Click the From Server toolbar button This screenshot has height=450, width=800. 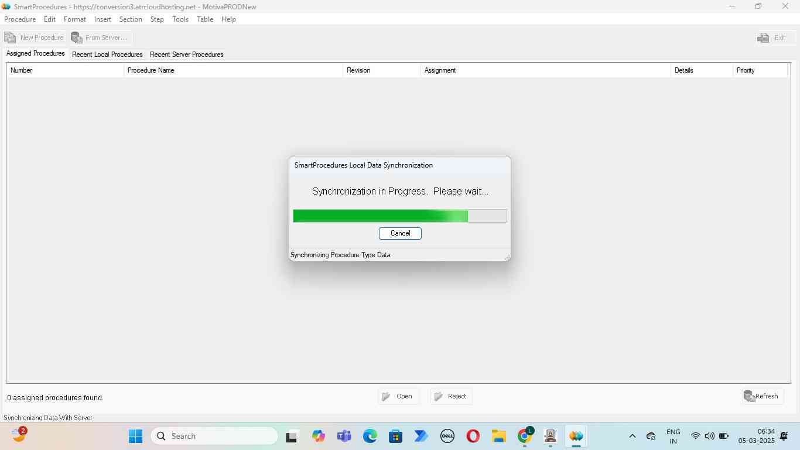[x=101, y=37]
